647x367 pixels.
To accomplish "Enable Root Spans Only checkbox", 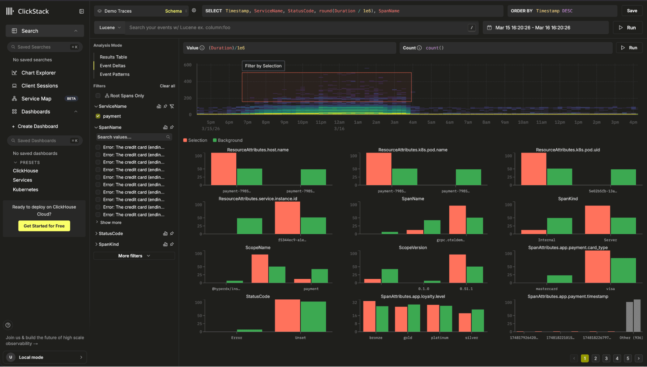I will click(98, 95).
